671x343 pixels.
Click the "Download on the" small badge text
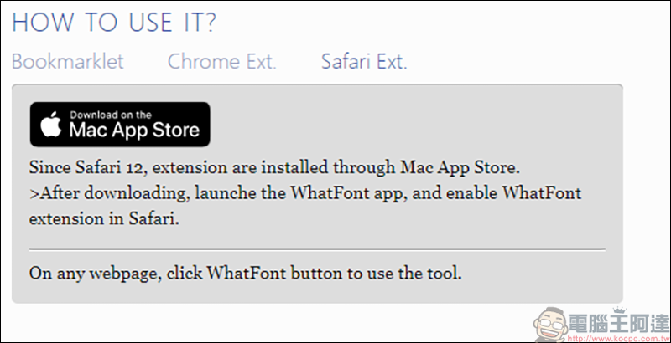click(x=111, y=115)
